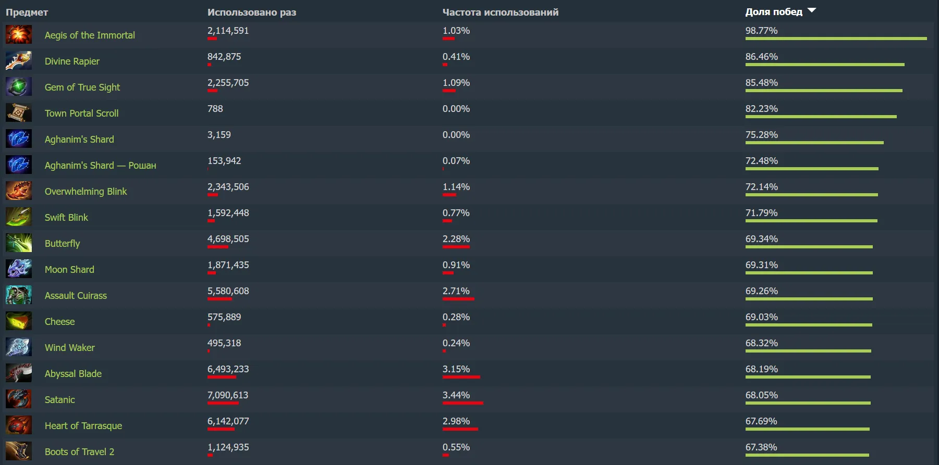Open the Abyssal Blade item link
Image resolution: width=939 pixels, height=465 pixels.
coord(74,373)
